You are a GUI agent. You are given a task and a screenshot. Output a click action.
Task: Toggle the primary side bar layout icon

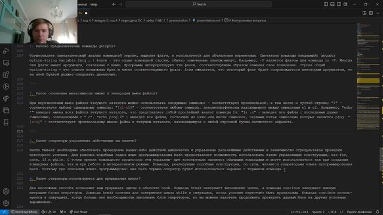point(326,4)
